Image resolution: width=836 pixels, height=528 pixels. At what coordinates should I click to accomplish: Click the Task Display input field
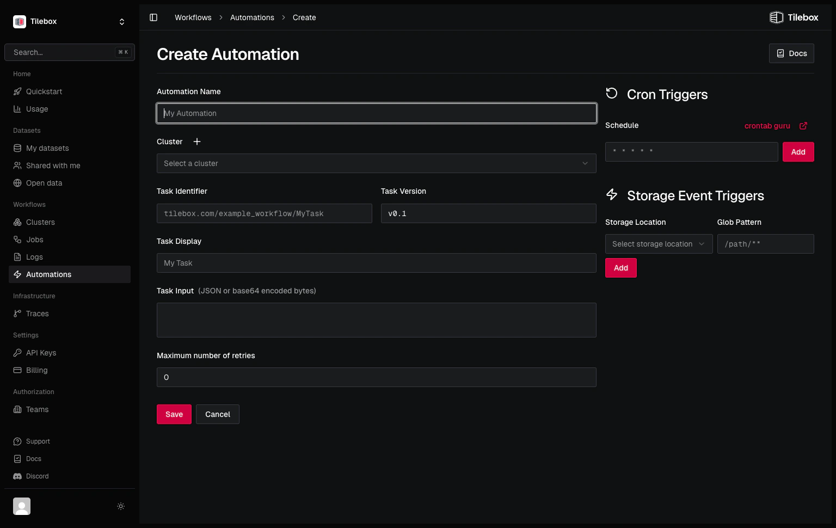pyautogui.click(x=377, y=263)
